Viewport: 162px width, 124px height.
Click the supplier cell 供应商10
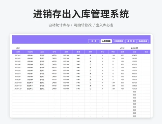pos(30,83)
